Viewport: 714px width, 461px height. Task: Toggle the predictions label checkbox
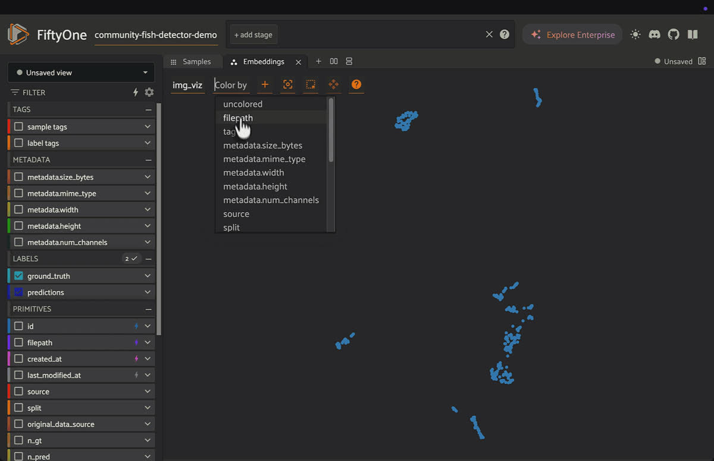[x=18, y=292]
